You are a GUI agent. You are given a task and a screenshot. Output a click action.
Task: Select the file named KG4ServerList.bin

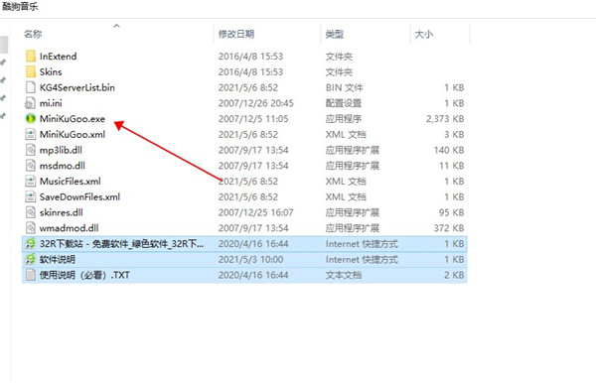pyautogui.click(x=77, y=87)
